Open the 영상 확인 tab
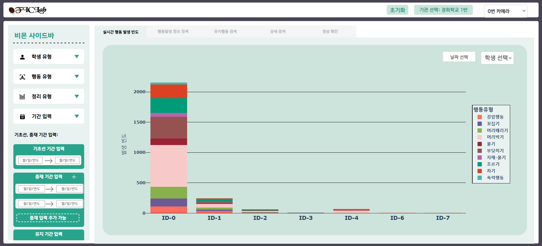 point(330,32)
